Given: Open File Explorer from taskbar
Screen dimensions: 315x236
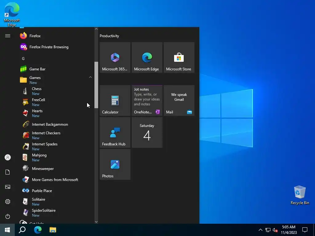Looking at the screenshot, I should (x=53, y=230).
